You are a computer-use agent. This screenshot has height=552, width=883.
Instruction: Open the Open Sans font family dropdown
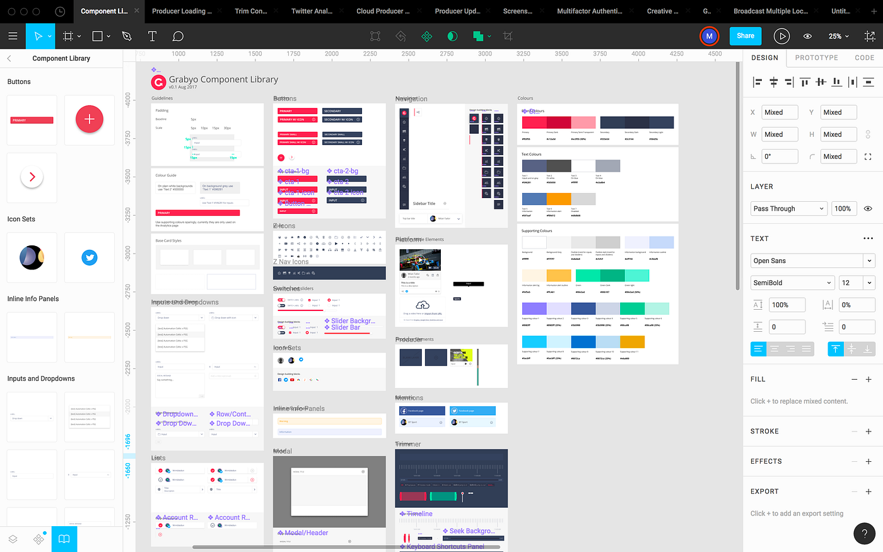tap(812, 260)
